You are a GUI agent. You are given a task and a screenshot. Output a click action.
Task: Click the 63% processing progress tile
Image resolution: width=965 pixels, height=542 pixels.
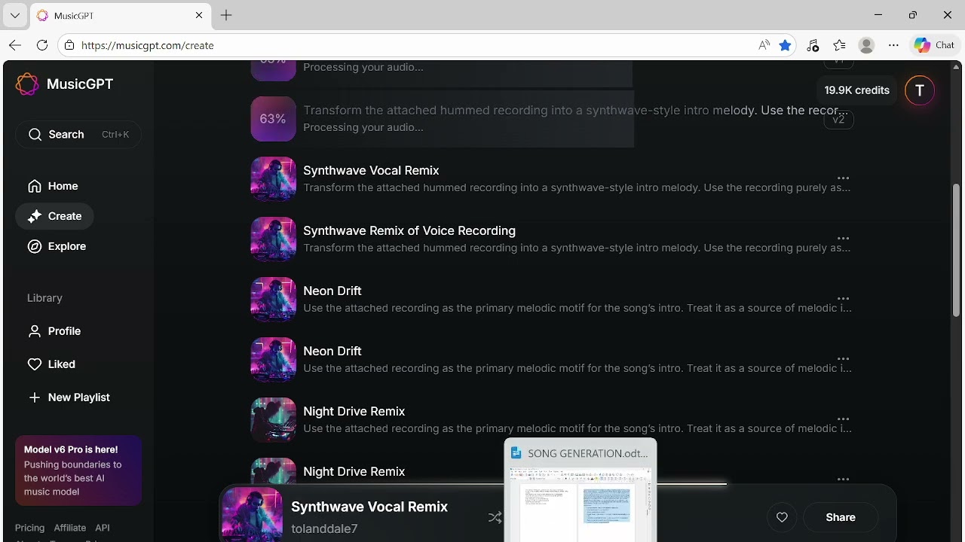pyautogui.click(x=273, y=119)
